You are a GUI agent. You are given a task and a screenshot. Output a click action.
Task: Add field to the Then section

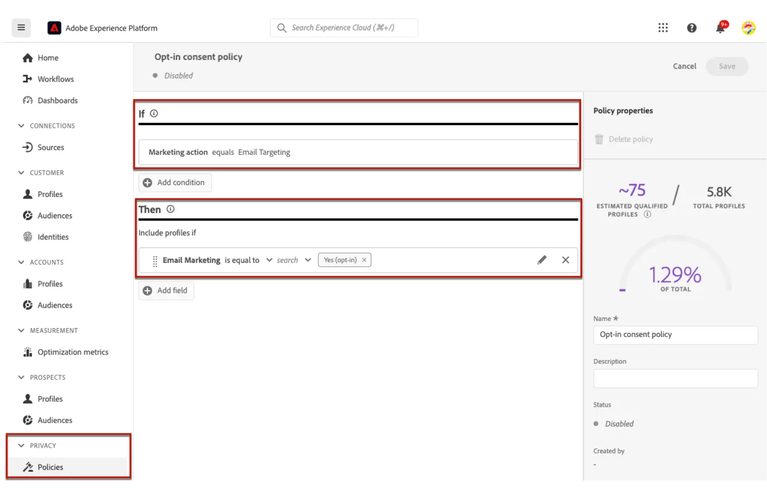tap(166, 291)
